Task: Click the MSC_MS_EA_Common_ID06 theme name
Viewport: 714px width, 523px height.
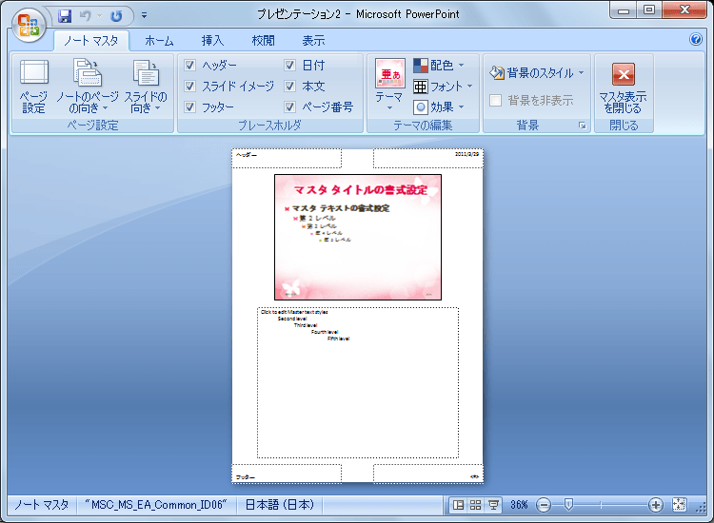Action: click(x=157, y=505)
